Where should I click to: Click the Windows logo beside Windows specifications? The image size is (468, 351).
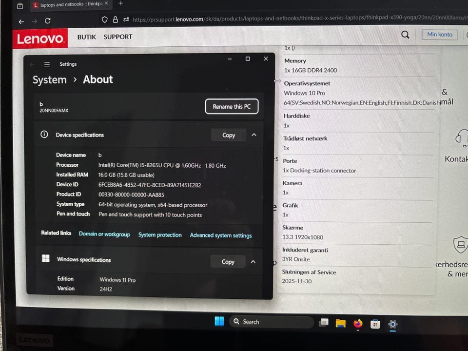(x=46, y=258)
